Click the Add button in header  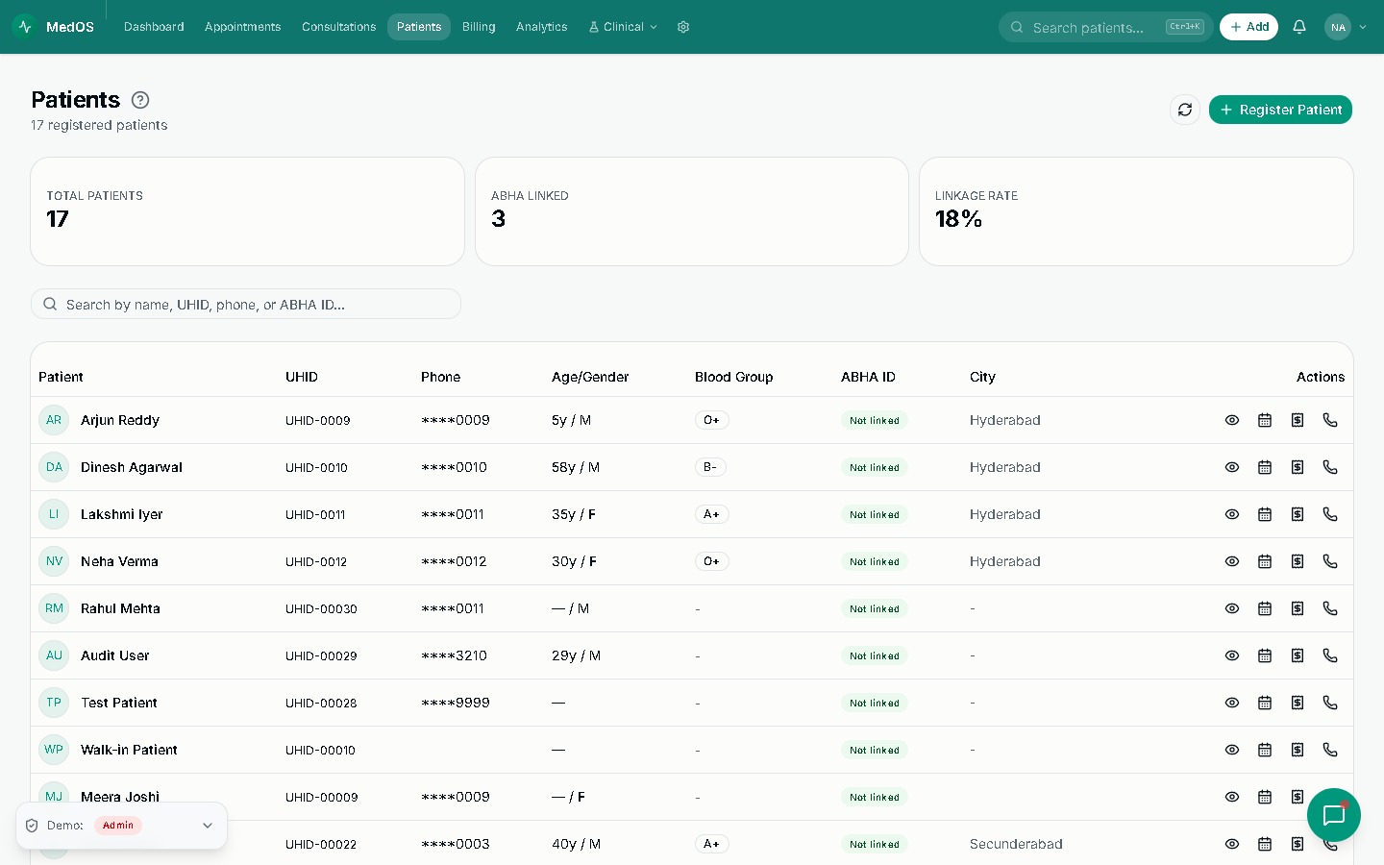pos(1248,27)
